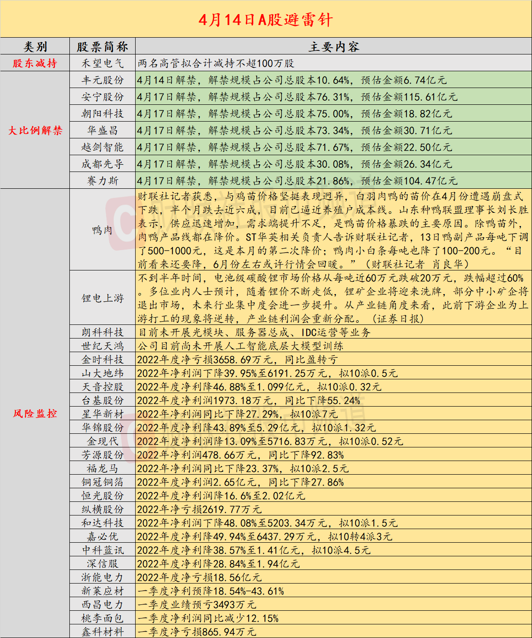
Task: Click the stock name 赛力斯
Action: click(102, 181)
